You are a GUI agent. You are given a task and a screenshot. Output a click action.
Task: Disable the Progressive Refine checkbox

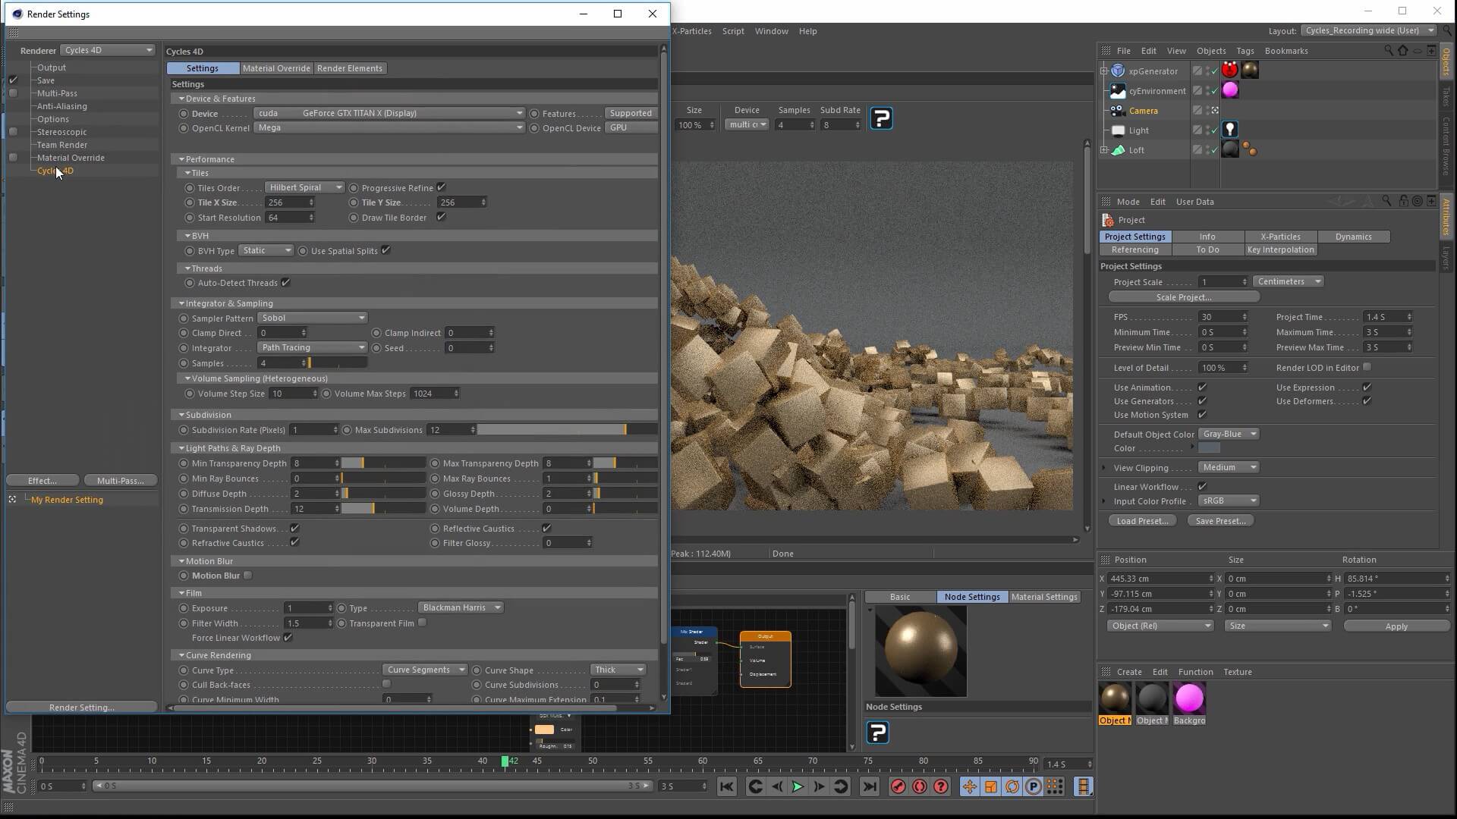click(x=442, y=187)
